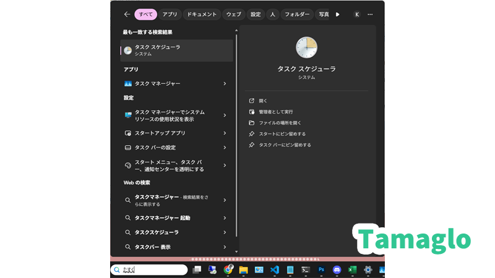Expand the タスクスケジューラ web result chevron

225,232
